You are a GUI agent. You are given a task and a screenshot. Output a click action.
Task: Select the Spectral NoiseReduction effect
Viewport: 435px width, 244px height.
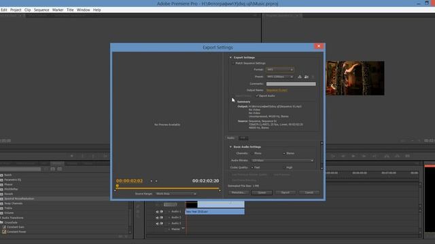pos(19,199)
